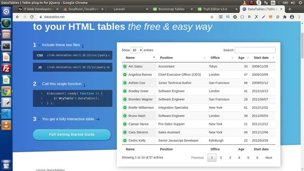Expand the Bradley Greer row details

pyautogui.click(x=124, y=91)
